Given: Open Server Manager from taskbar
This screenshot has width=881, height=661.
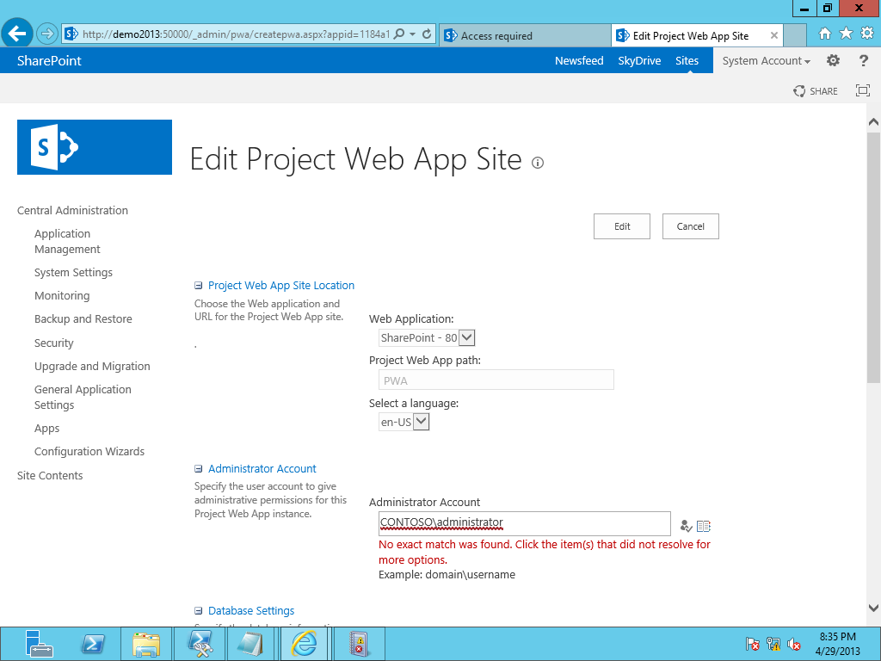Looking at the screenshot, I should tap(38, 644).
